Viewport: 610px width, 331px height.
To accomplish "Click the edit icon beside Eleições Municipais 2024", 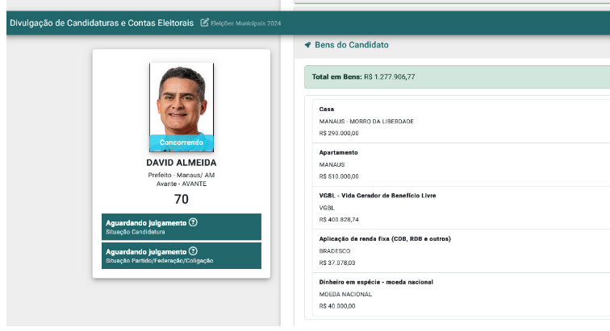I will coord(204,23).
